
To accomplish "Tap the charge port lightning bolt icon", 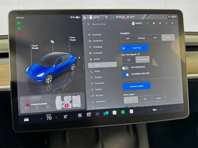I will click(x=80, y=58).
